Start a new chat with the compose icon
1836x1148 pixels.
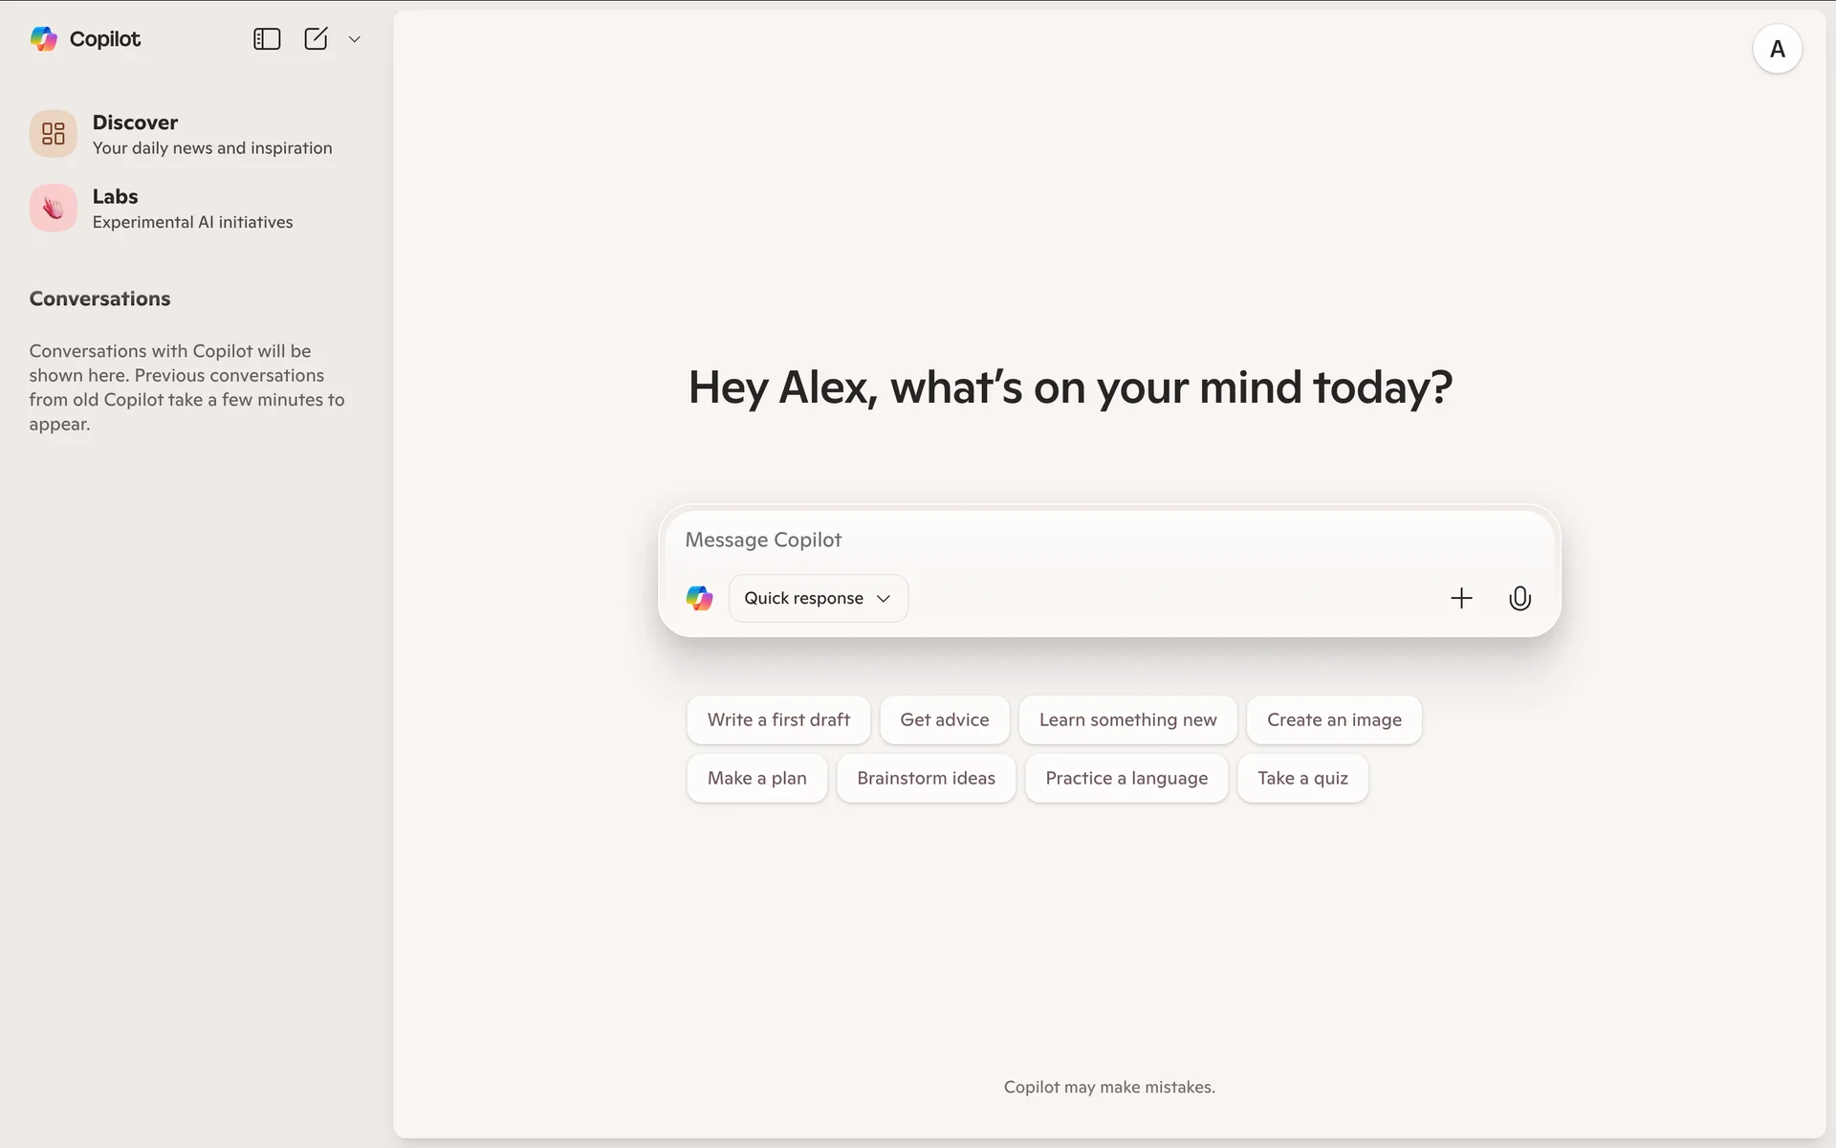point(316,39)
